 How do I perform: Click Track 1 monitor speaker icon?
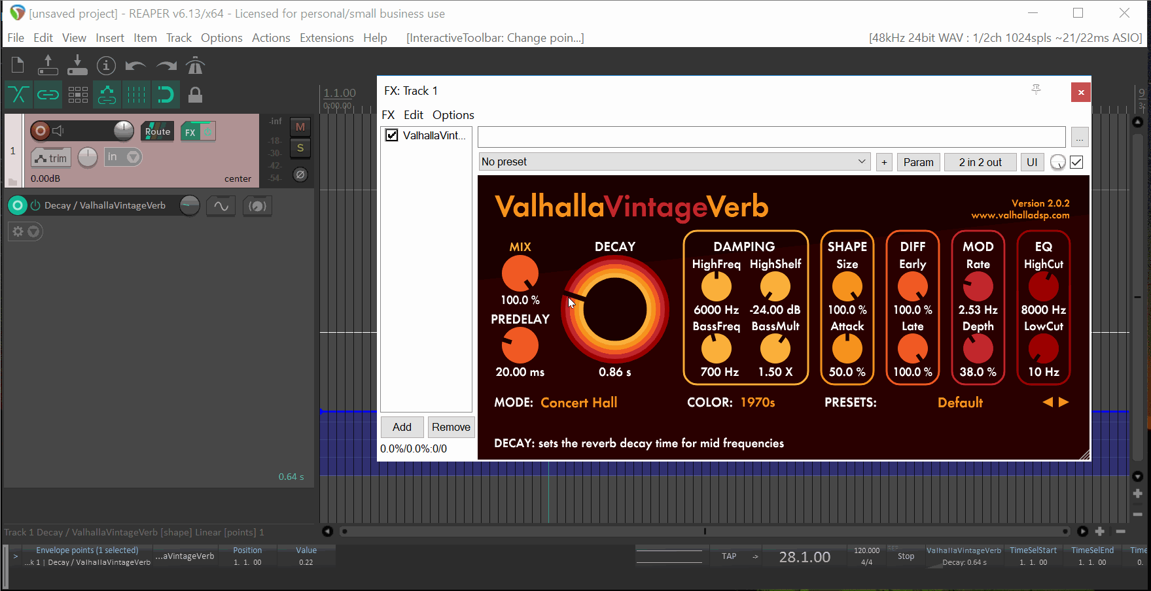point(58,131)
